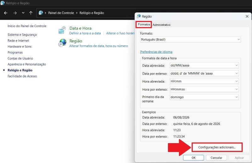Switch to the Administrativo tab
The height and width of the screenshot is (163, 252).
point(162,25)
